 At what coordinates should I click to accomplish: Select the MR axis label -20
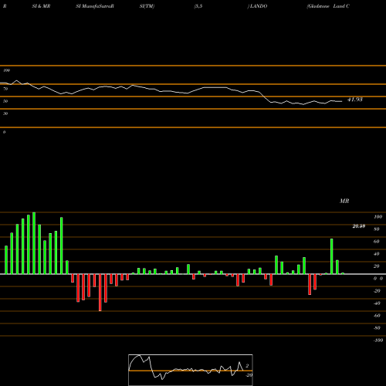click(x=377, y=291)
